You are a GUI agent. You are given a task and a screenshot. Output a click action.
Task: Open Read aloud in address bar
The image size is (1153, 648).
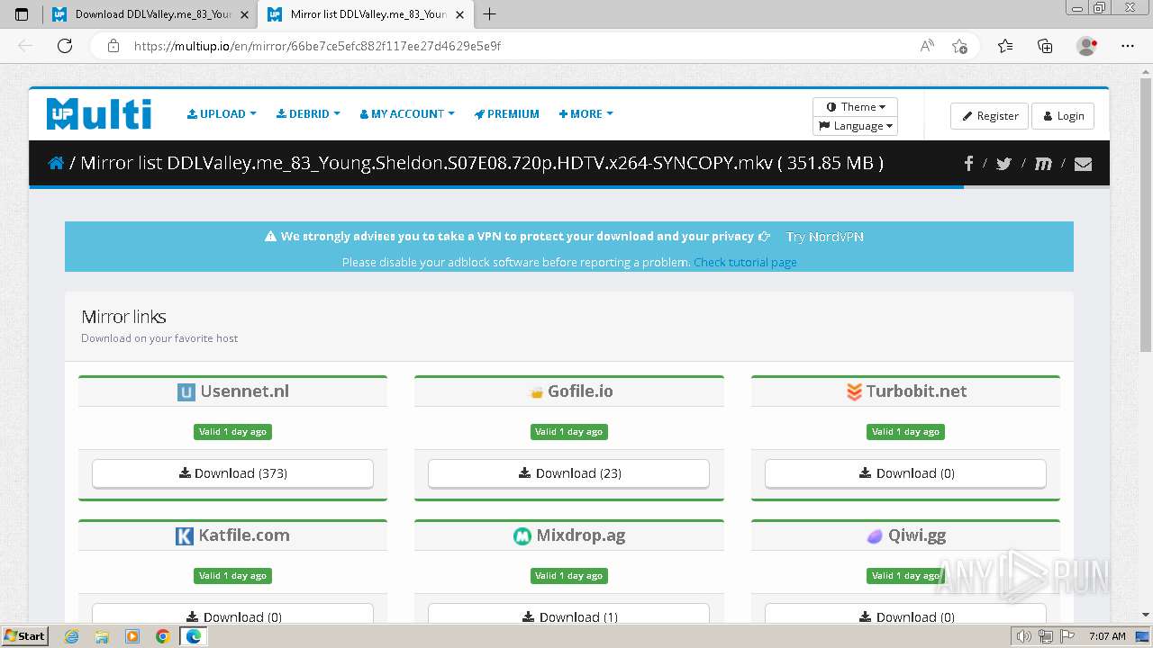926,45
